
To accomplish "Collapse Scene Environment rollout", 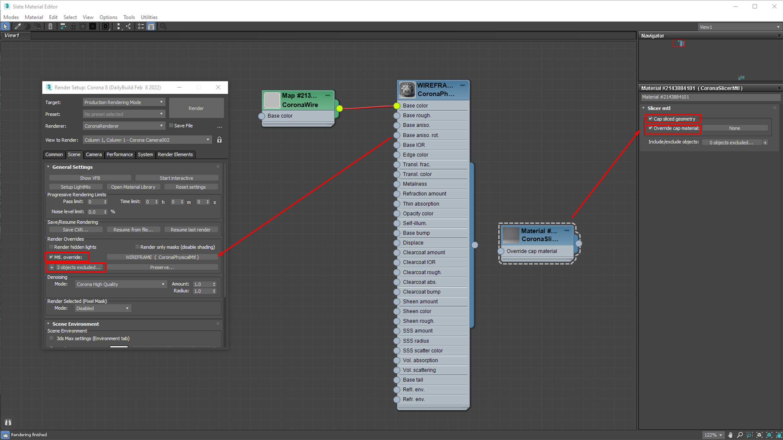I will click(48, 324).
